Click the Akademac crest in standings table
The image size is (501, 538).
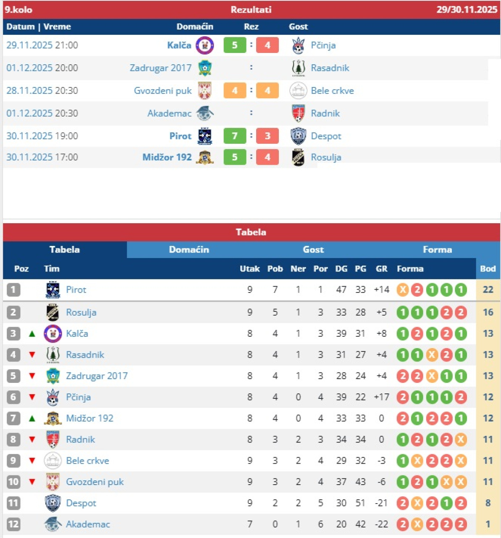53,524
